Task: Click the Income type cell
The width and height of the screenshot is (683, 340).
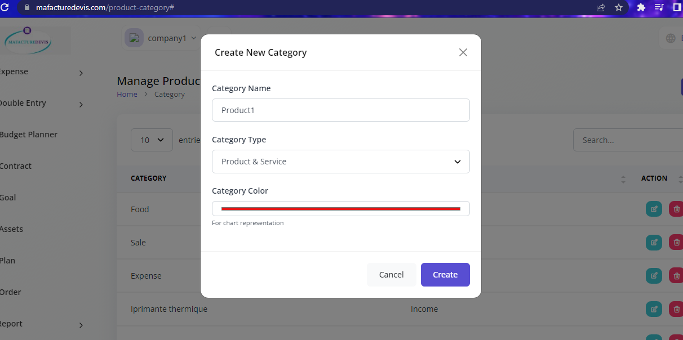Action: 424,309
